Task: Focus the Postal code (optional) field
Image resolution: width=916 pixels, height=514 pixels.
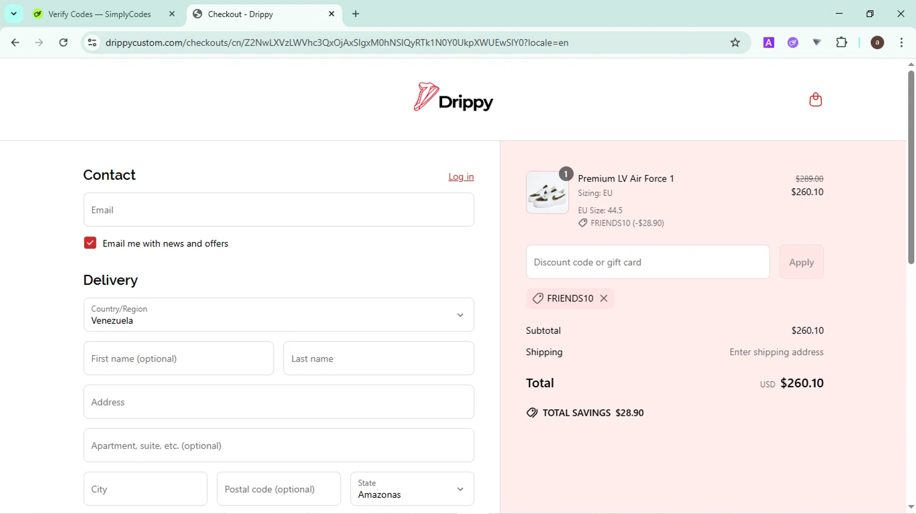Action: point(278,489)
